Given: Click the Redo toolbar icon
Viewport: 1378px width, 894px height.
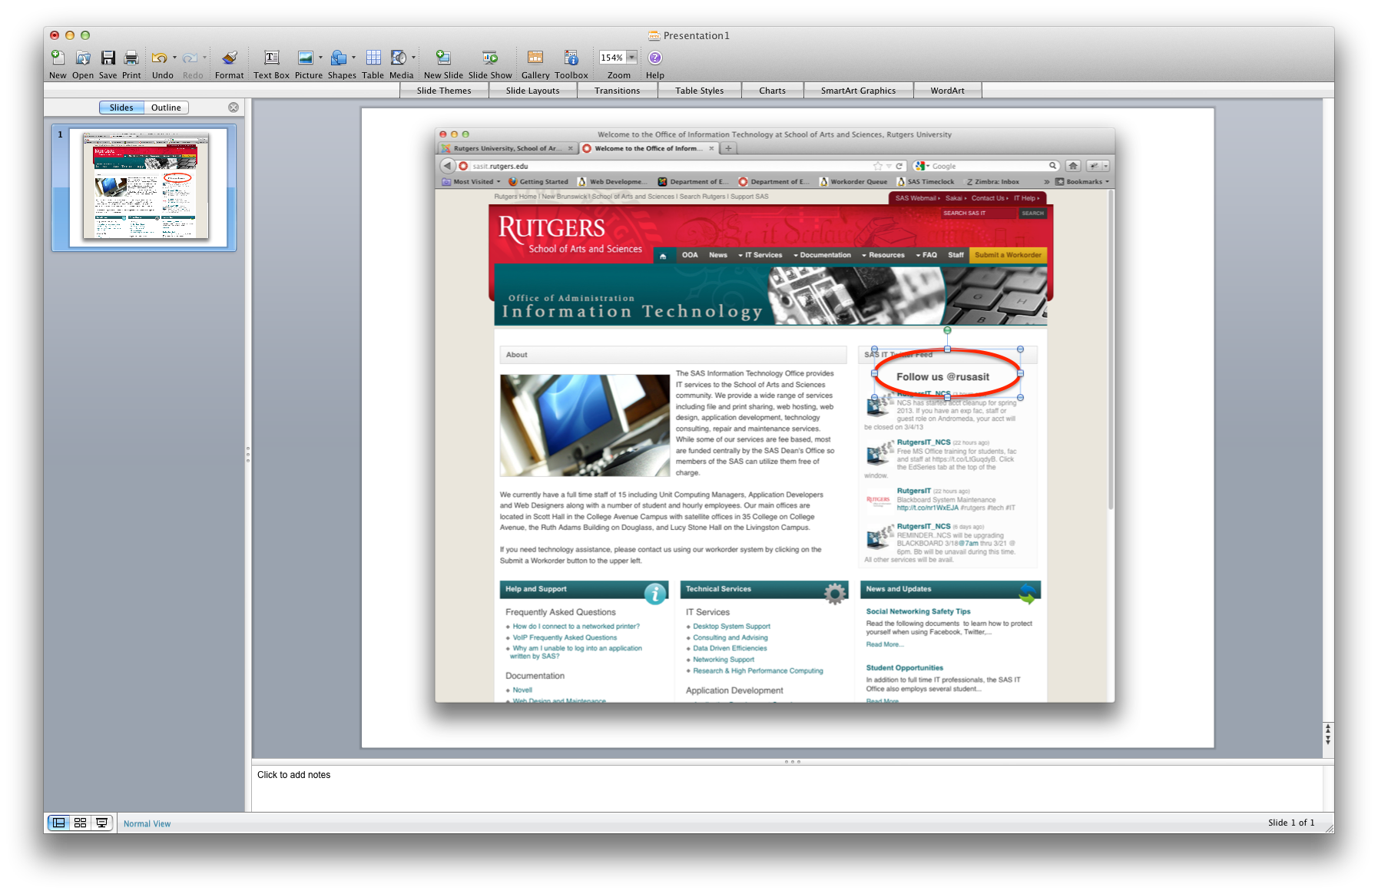Looking at the screenshot, I should [190, 58].
